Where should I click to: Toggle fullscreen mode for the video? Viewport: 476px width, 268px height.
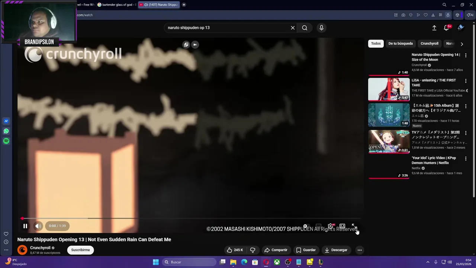pos(354,226)
